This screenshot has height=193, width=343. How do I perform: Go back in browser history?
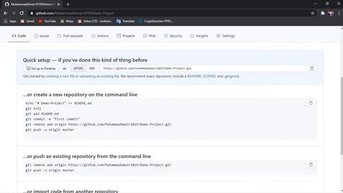tap(5, 13)
